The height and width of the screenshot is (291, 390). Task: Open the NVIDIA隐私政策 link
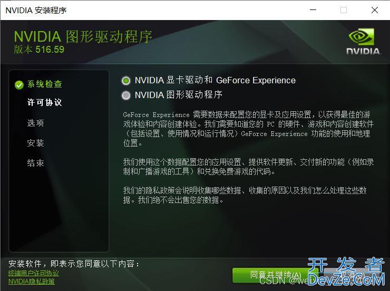tap(31, 282)
